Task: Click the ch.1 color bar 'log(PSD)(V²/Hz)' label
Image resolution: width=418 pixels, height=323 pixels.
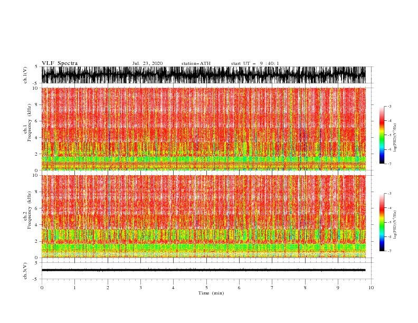Action: 395,138
